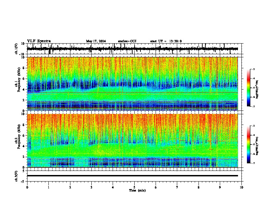Viewport: 272px width, 210px height.
Task: Click the "-3" label on ch.1 color bar
Action: pyautogui.click(x=253, y=69)
